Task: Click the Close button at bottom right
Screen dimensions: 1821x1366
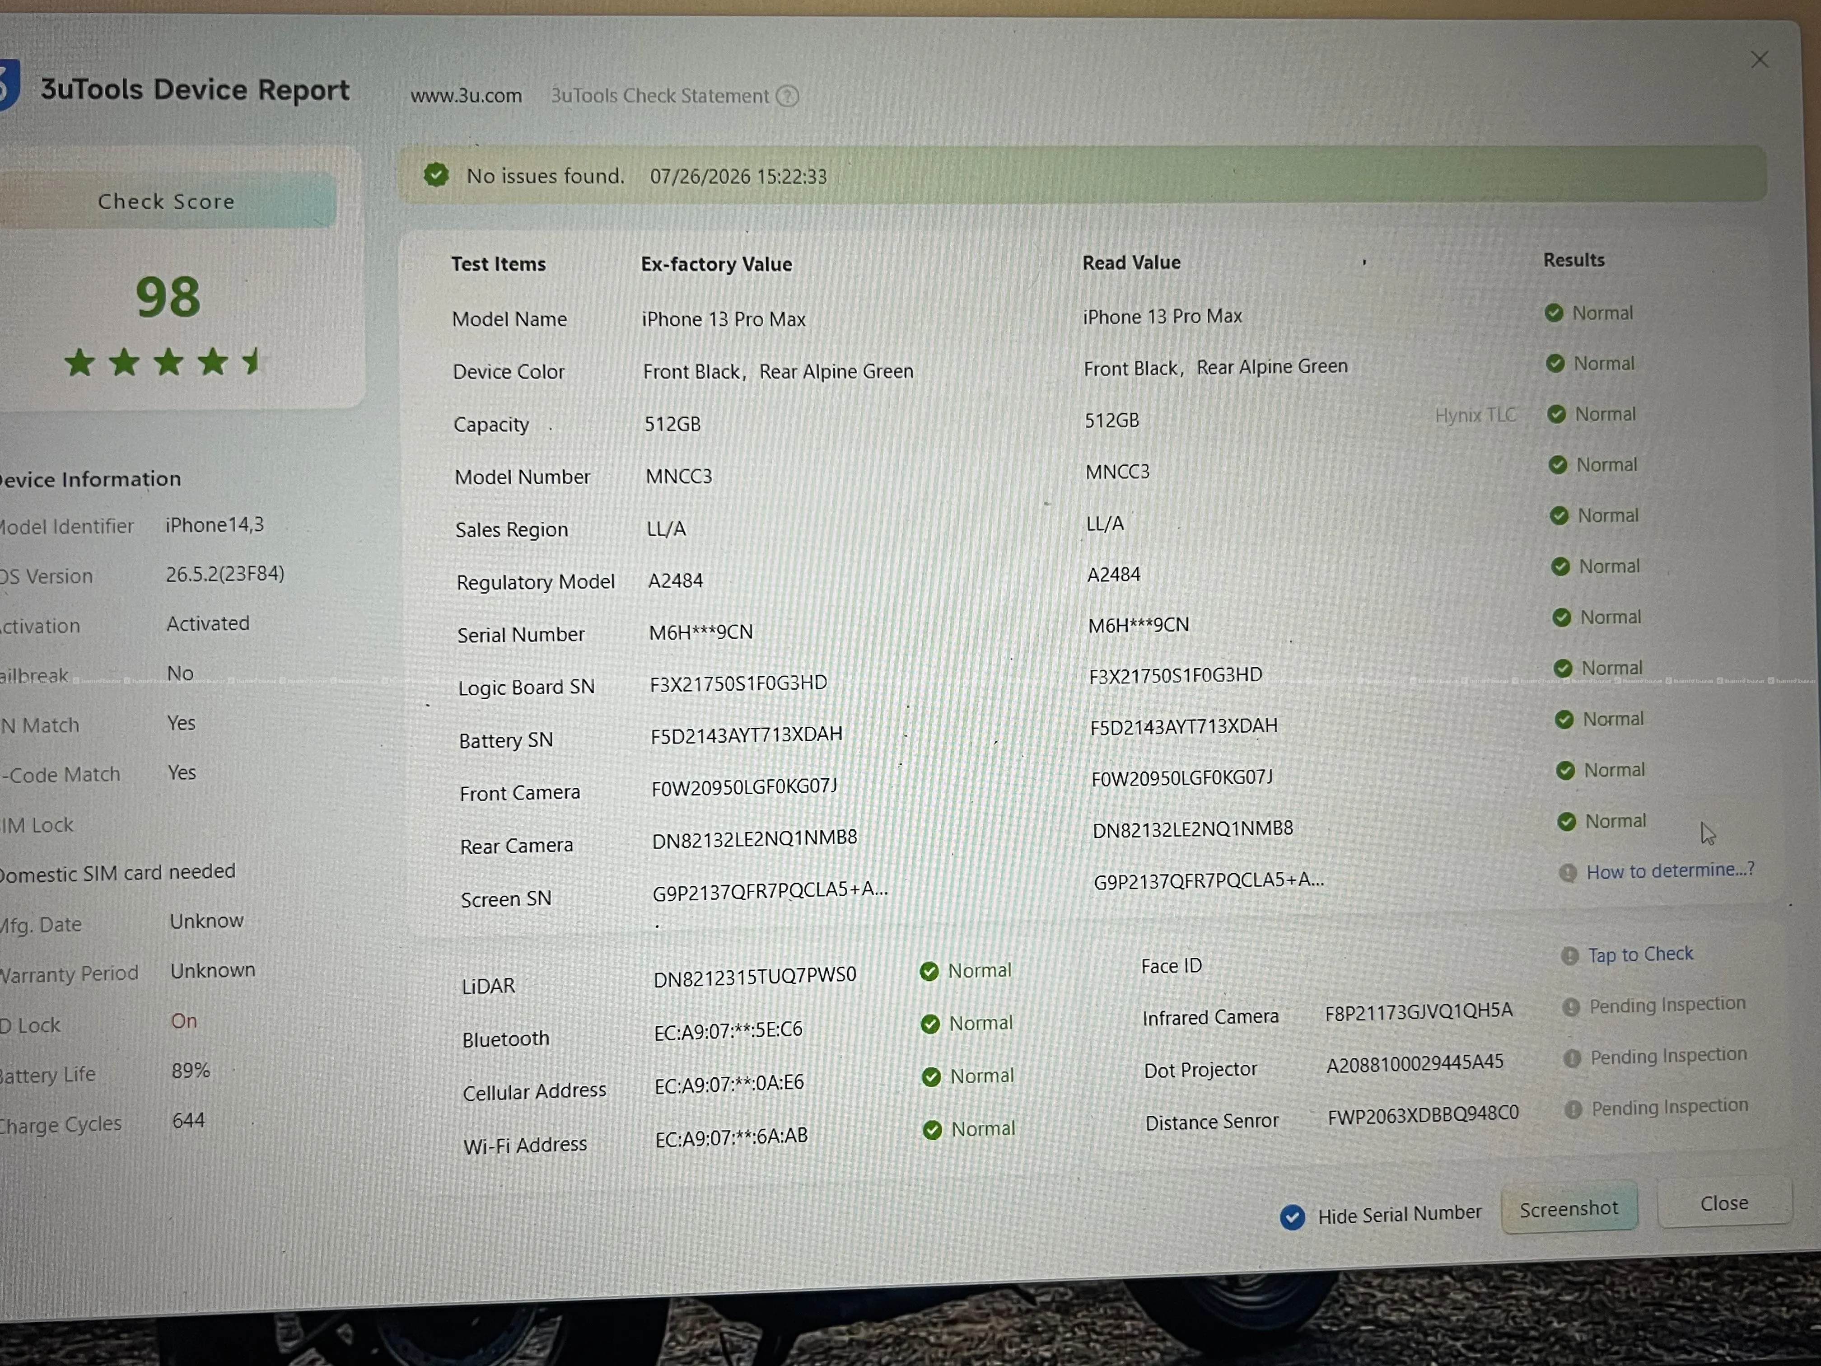Action: pos(1724,1203)
